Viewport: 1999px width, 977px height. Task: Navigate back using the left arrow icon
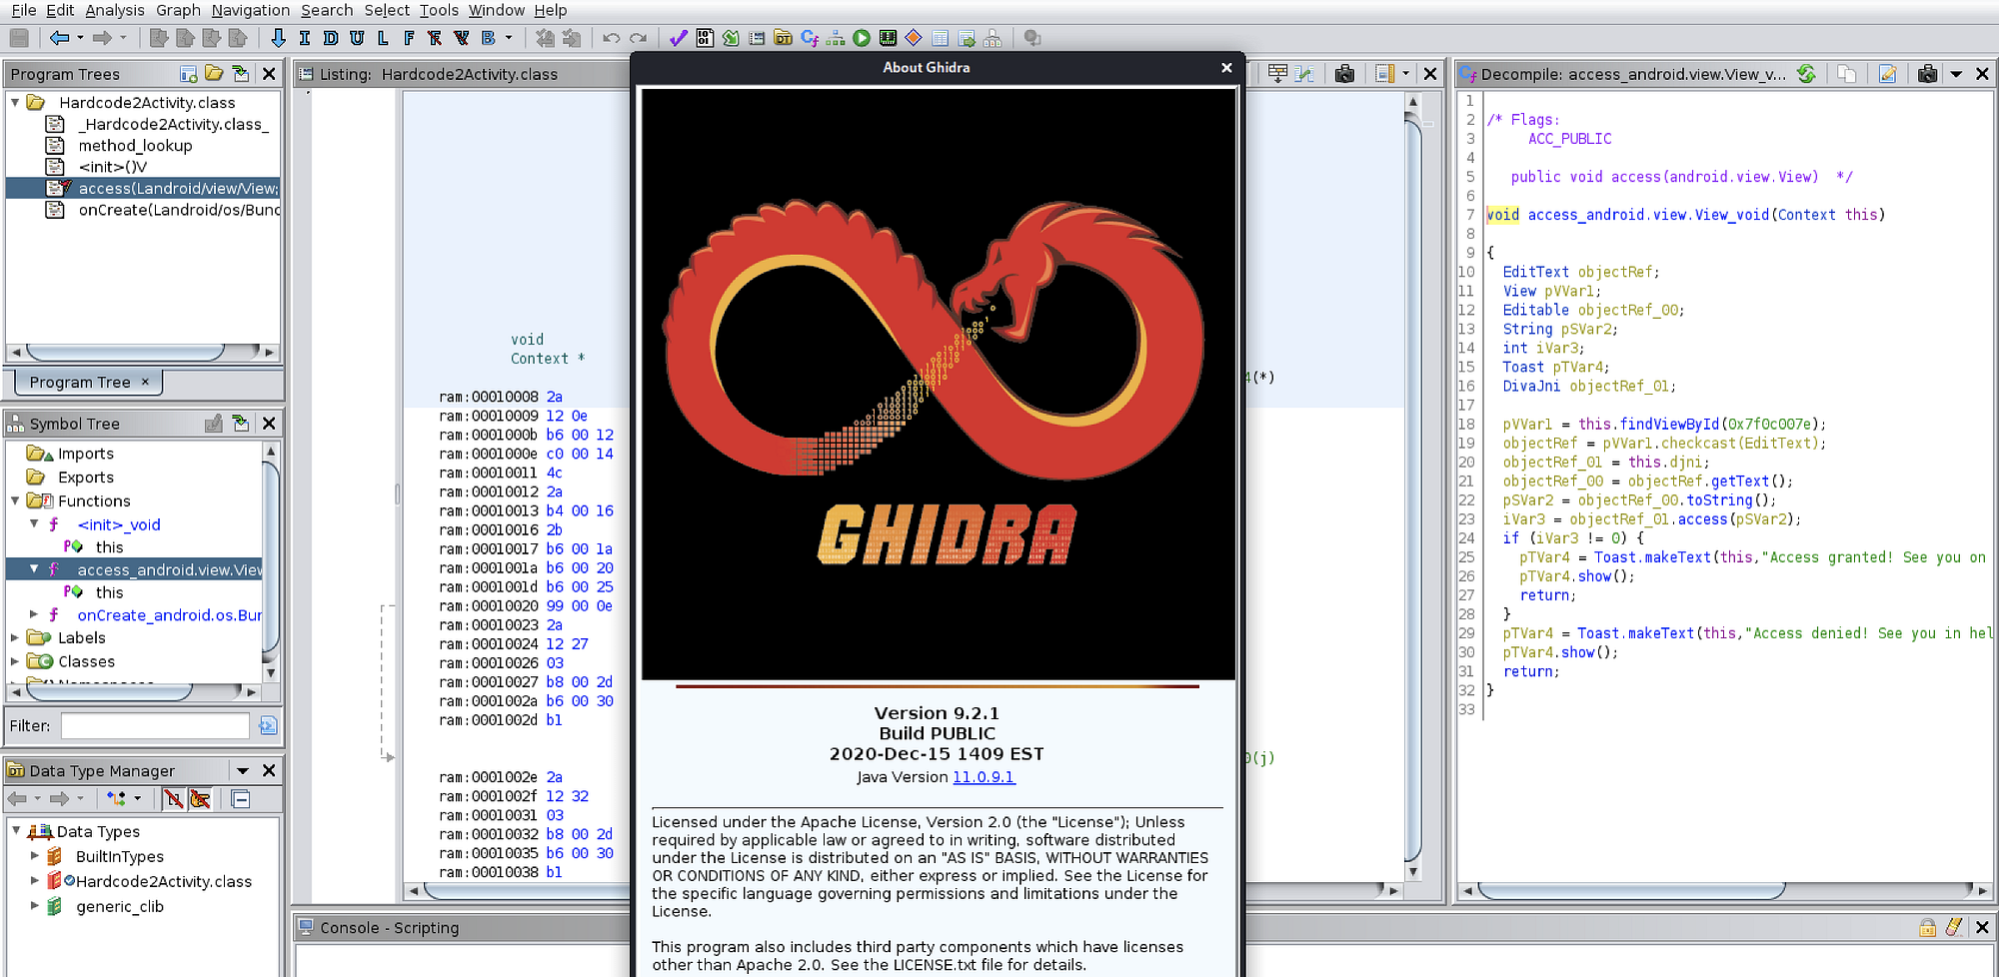(x=59, y=38)
